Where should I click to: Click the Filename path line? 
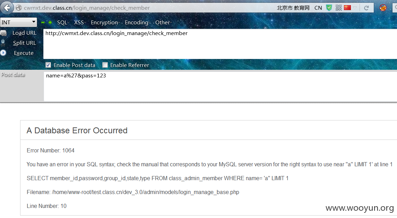[133, 192]
